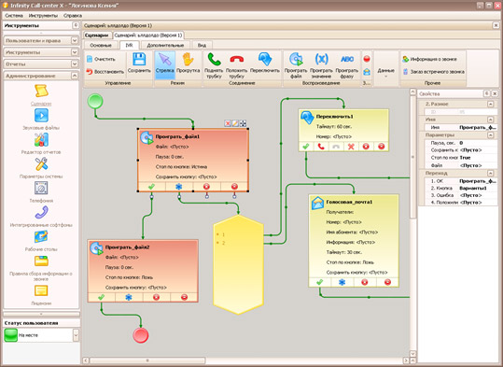
Task: Add Положить трубку red phone block
Action: click(237, 65)
